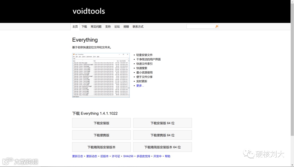Viewport: 294px width, 167px height.
Task: Open the 更新日志 link
Action: [x=78, y=156]
